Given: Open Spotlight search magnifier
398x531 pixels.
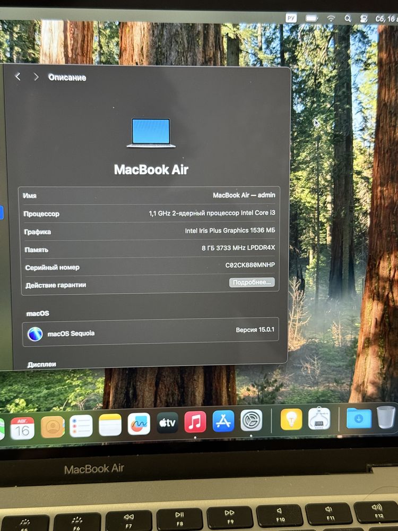Looking at the screenshot, I should pos(348,19).
